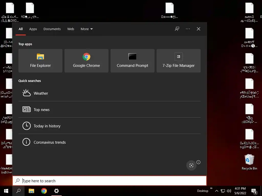Click the Desktop toolbar label
The width and height of the screenshot is (262, 196).
click(x=203, y=191)
